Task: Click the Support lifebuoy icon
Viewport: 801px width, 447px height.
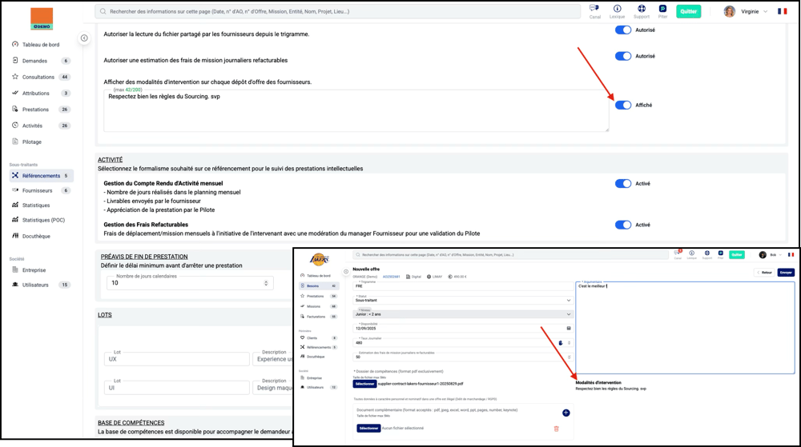Action: (642, 9)
